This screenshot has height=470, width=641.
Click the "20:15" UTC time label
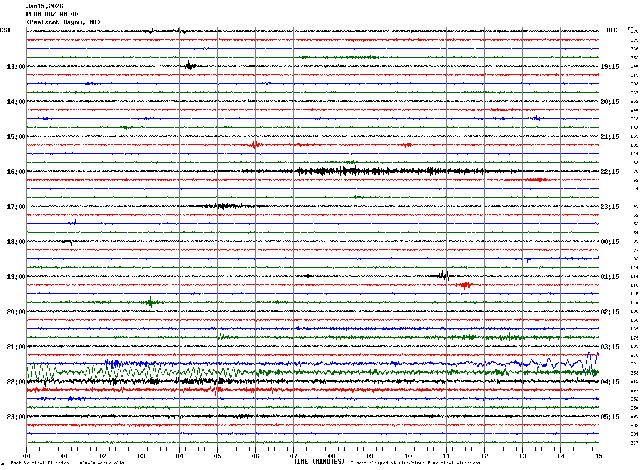[x=609, y=102]
